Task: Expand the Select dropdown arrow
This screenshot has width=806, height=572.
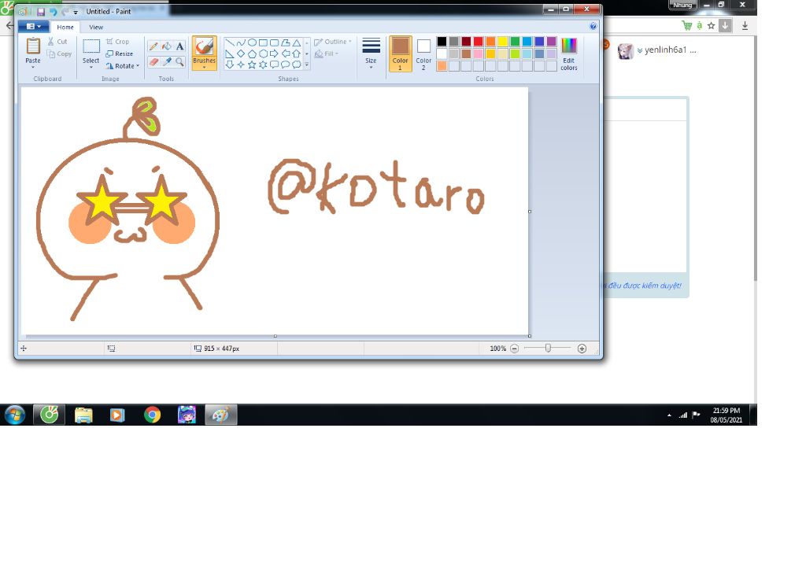Action: [x=91, y=68]
